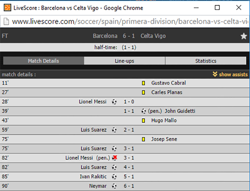Click John Guidetti's penalty goal ball icon
Screen dimensions: 250x191
coord(144,111)
